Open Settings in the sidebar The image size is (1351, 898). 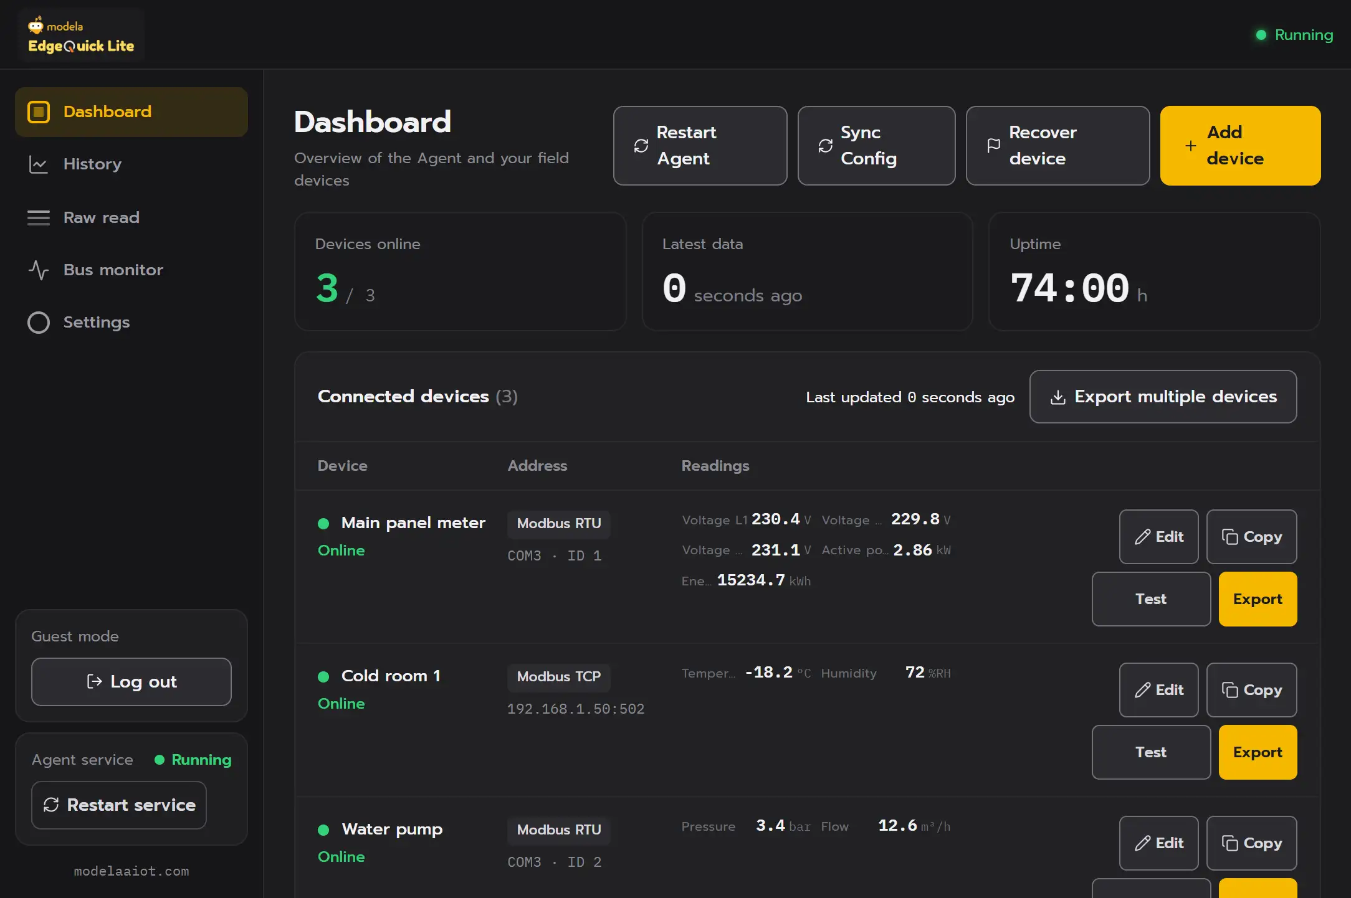click(x=131, y=322)
